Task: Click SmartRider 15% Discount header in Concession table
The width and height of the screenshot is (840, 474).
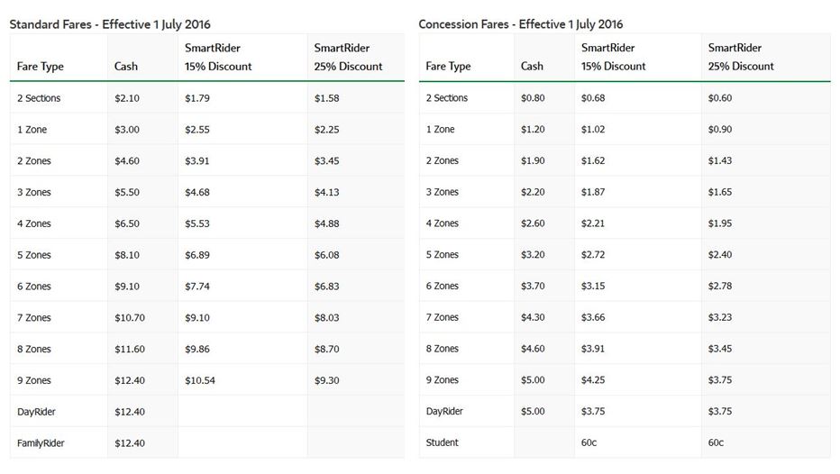Action: [613, 57]
